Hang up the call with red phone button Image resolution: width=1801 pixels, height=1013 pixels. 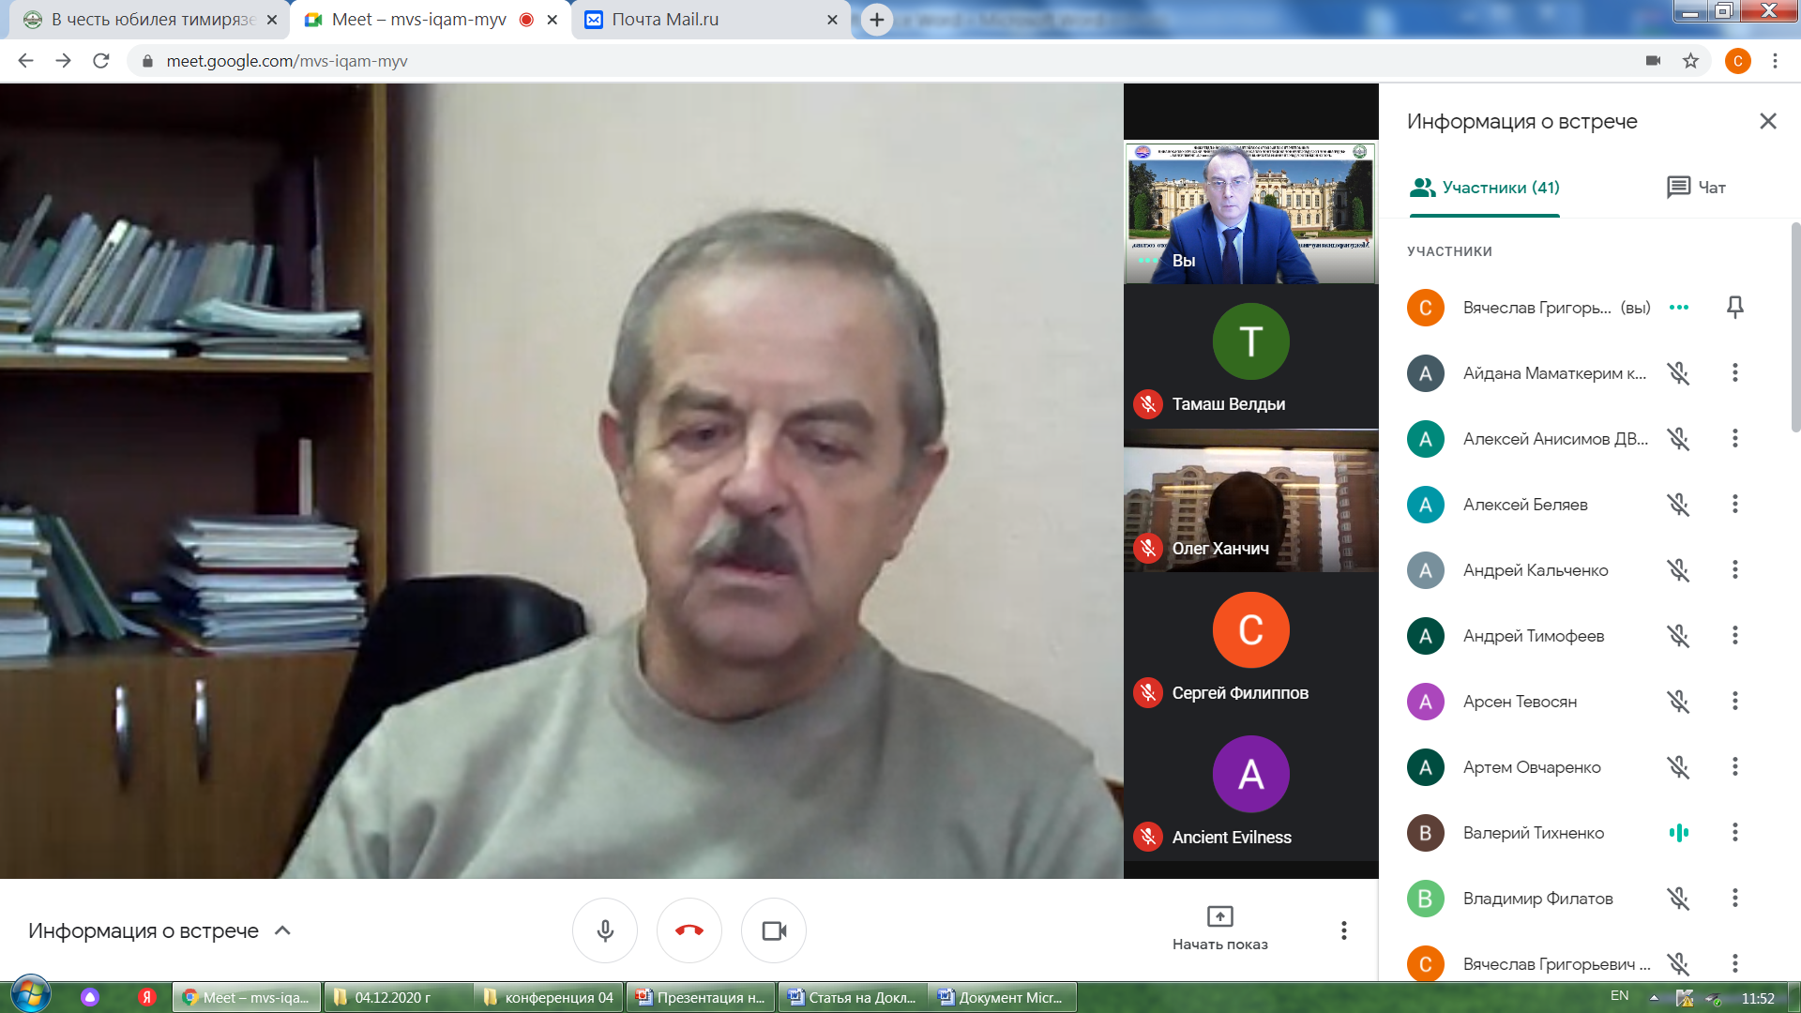coord(689,930)
